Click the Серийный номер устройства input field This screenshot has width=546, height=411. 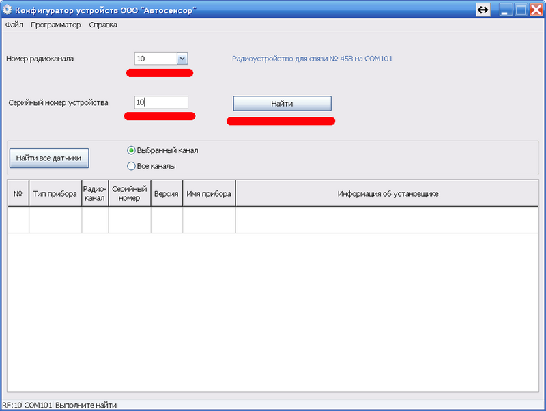[161, 102]
